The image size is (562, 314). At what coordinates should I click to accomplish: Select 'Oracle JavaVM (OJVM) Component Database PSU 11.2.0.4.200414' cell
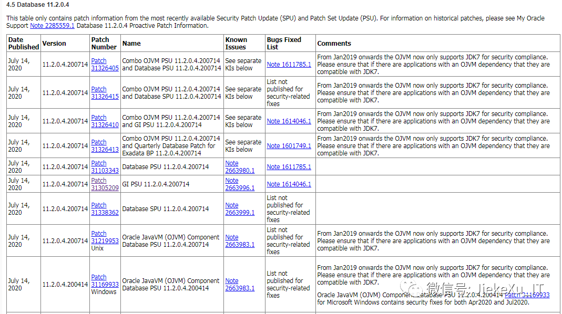[x=171, y=284]
